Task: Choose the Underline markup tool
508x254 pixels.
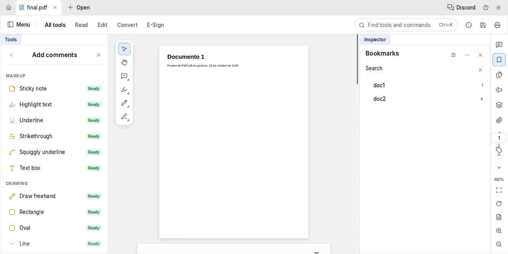Action: 54,120
